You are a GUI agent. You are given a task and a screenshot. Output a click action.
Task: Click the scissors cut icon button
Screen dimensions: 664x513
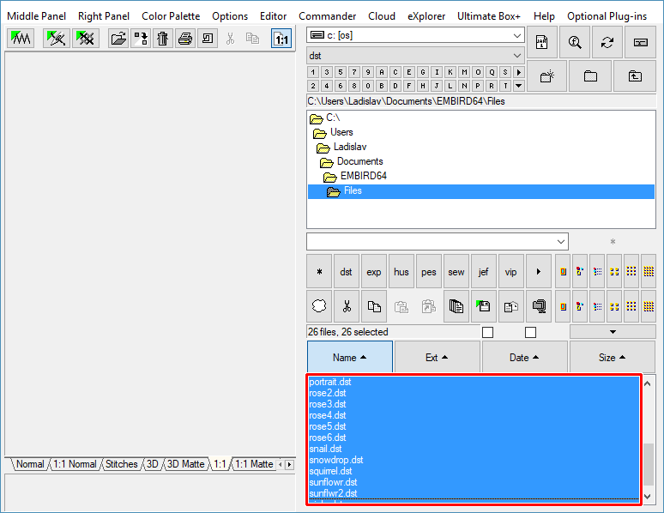346,305
